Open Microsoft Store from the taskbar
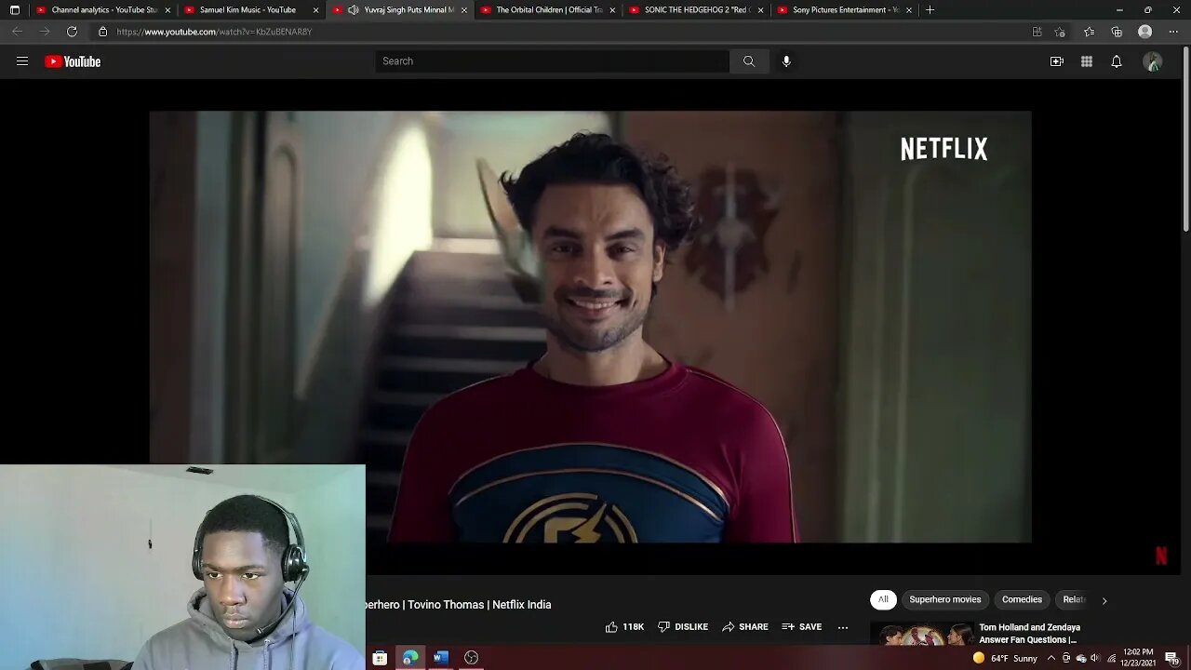Image resolution: width=1191 pixels, height=670 pixels. pos(380,658)
